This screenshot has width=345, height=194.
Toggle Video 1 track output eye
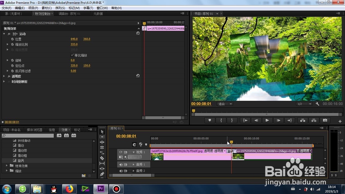[x=120, y=152]
